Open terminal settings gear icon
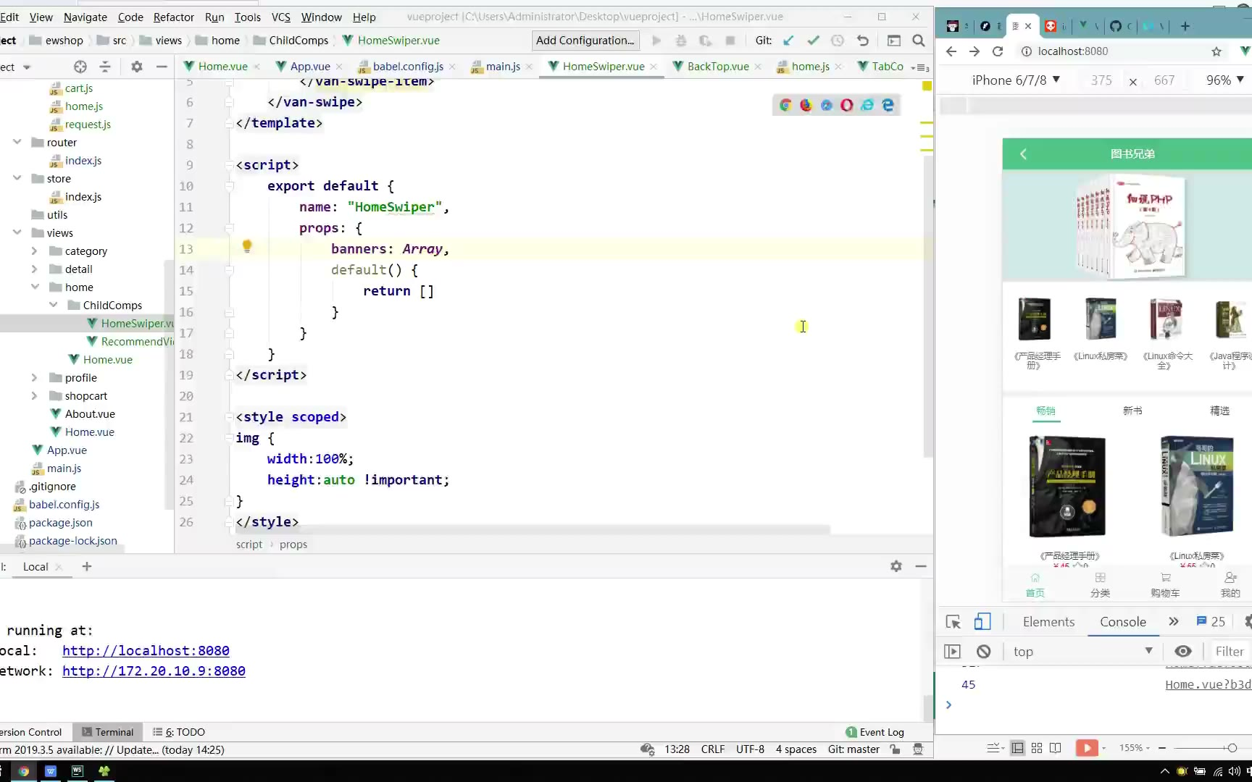 [x=896, y=566]
